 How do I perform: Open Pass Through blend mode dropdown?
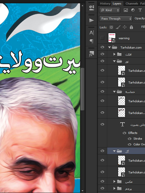coord(116,19)
